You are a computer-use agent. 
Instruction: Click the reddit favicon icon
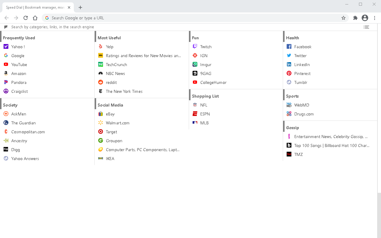click(101, 82)
